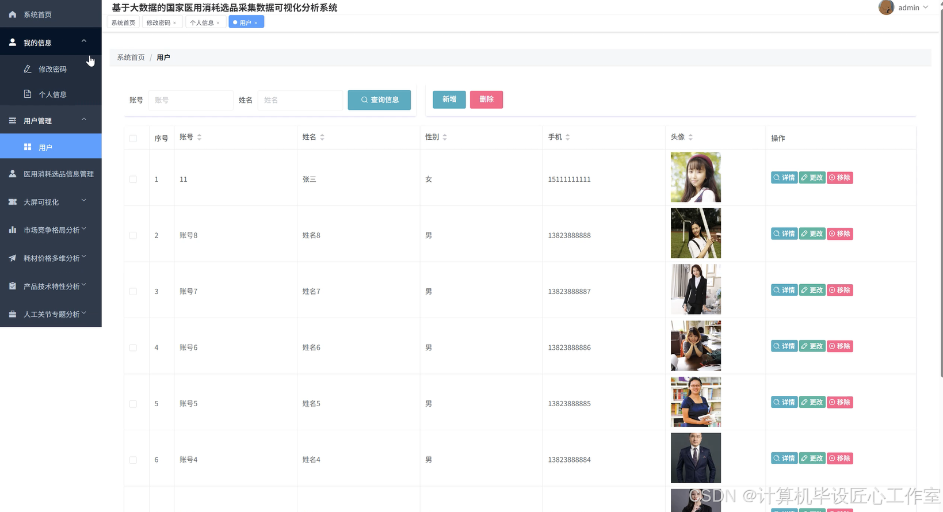
Task: Open 个人信息 in the sidebar
Action: point(51,94)
